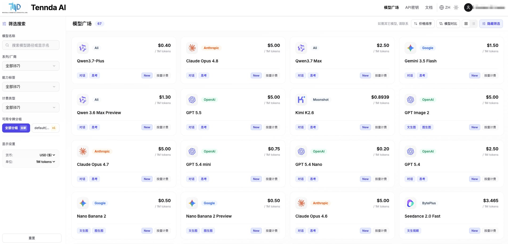Open the GPT 5.4 Nano model title
This screenshot has width=508, height=244.
coord(309,165)
